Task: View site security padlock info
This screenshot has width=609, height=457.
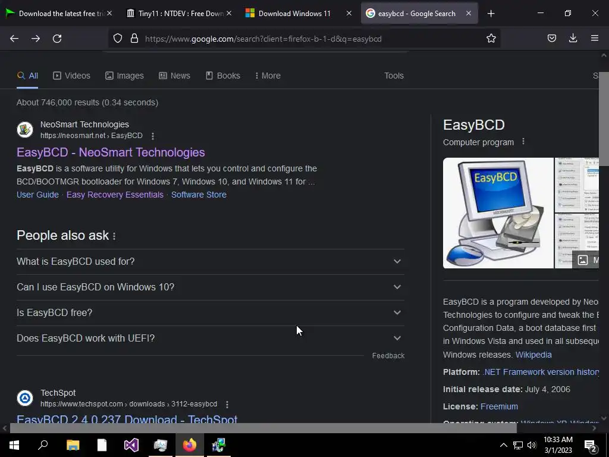Action: tap(134, 39)
